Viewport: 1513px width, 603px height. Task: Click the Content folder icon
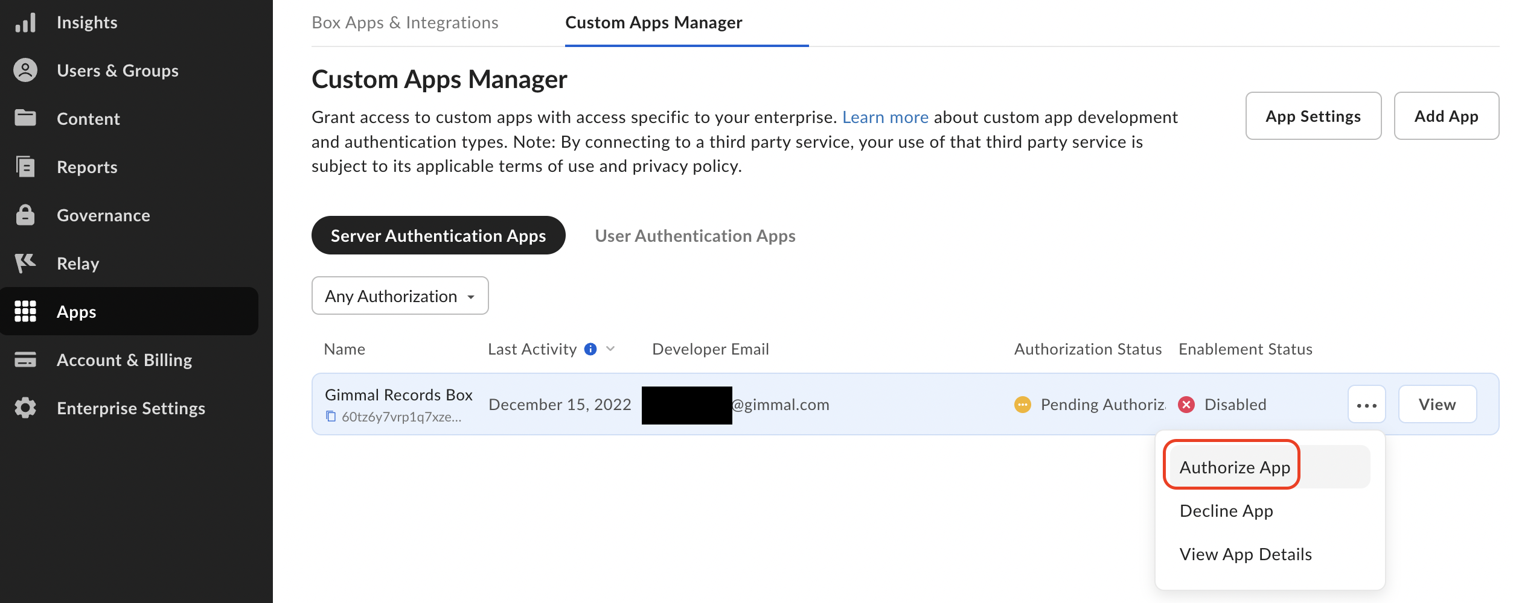[25, 118]
